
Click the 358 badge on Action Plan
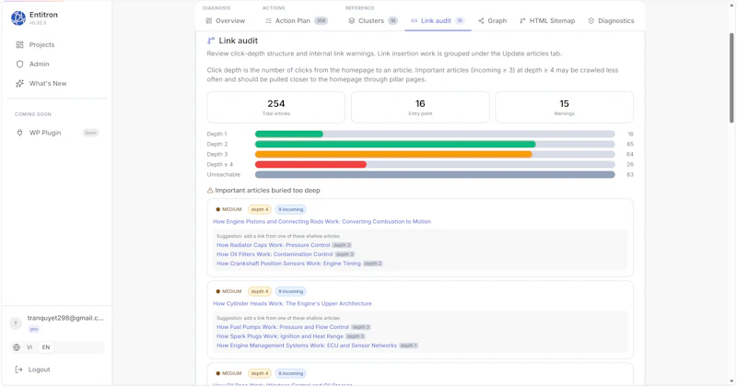[321, 20]
